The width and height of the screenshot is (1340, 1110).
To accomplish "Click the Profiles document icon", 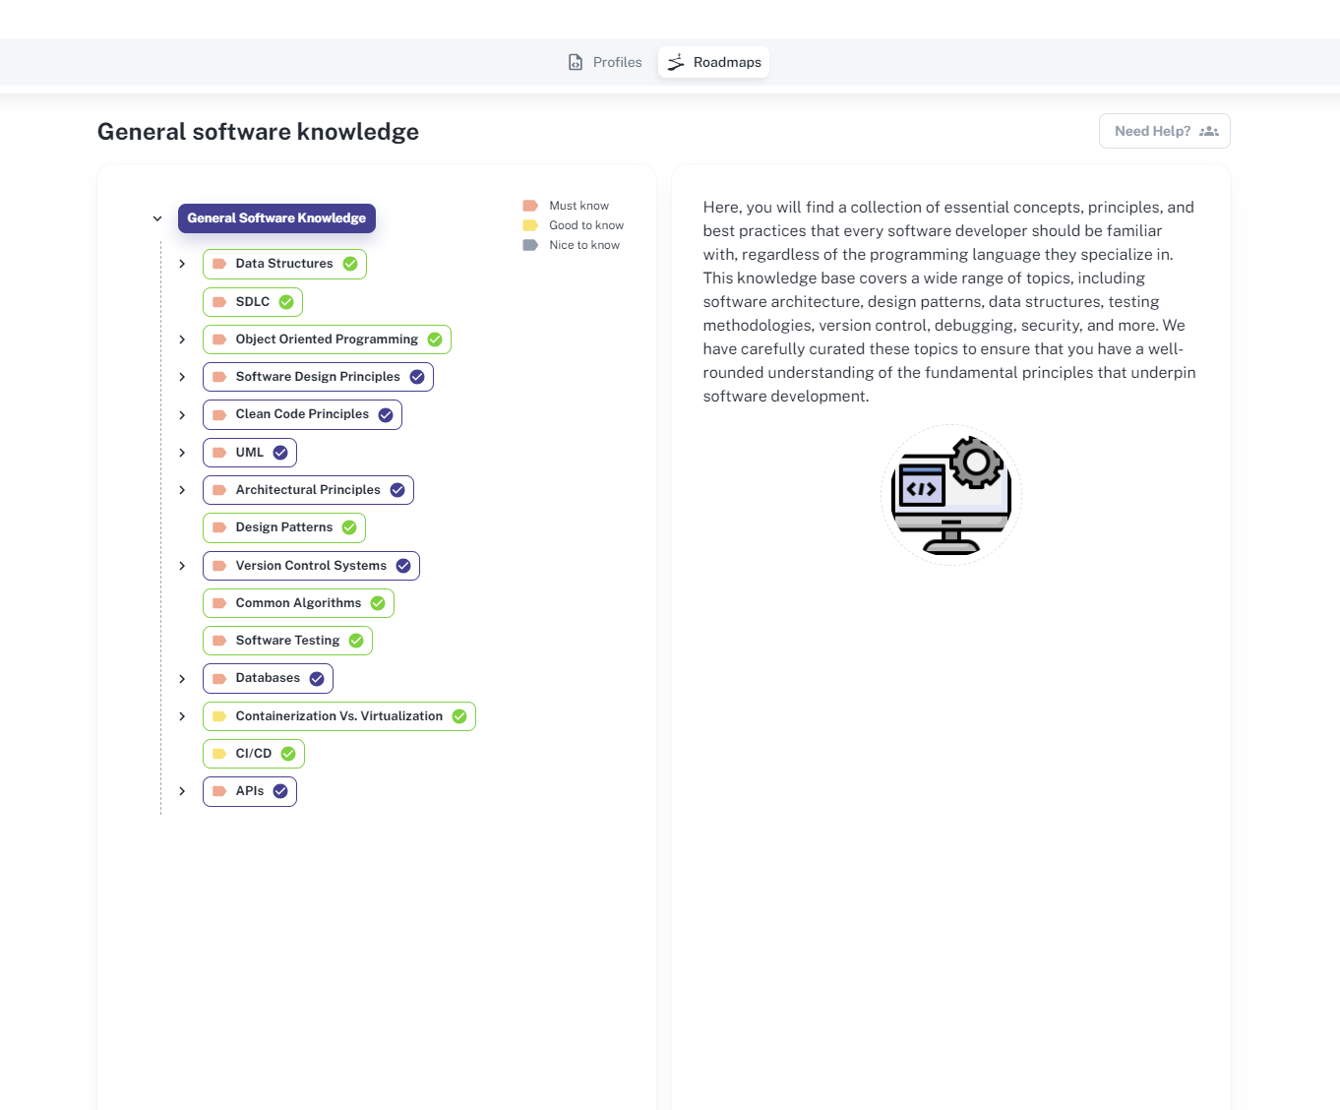I will point(575,61).
